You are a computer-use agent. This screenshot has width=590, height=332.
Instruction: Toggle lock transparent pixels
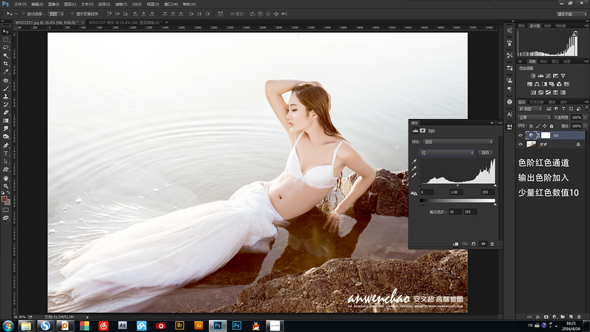pyautogui.click(x=531, y=126)
